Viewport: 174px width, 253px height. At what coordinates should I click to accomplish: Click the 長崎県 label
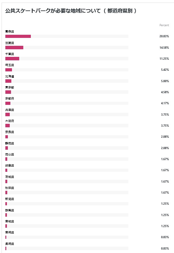pyautogui.click(x=9, y=244)
